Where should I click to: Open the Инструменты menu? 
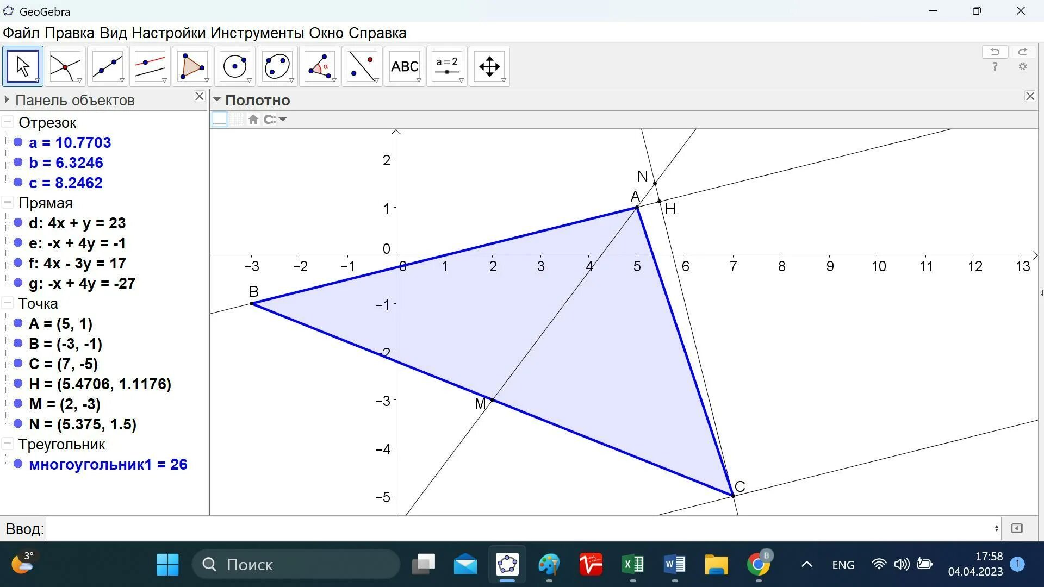coord(257,33)
